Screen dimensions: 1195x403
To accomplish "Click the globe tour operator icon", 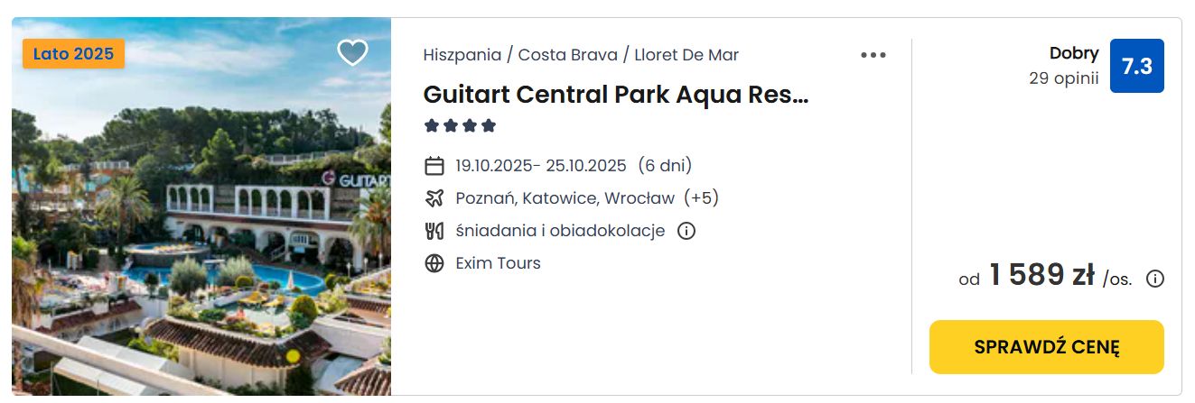I will click(434, 263).
